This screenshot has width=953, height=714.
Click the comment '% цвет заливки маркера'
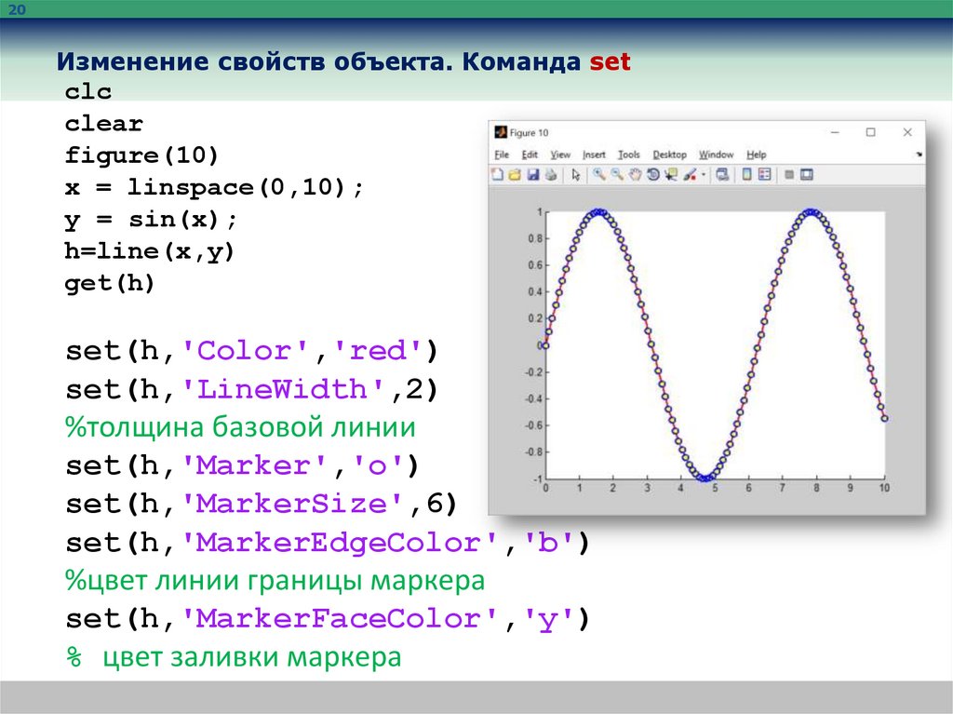[x=234, y=657]
